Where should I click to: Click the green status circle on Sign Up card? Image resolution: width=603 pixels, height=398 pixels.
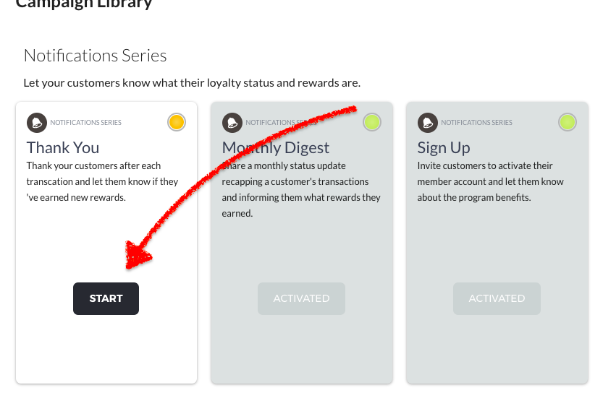tap(568, 122)
